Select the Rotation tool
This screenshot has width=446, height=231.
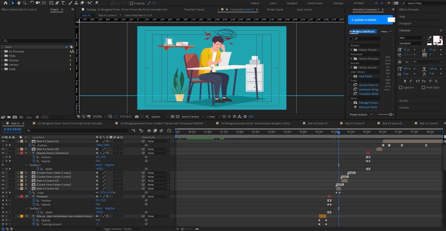32,3
